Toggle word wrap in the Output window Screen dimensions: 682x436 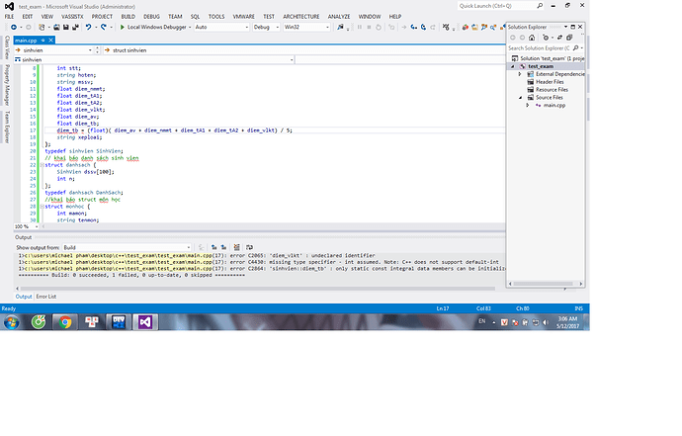[249, 247]
